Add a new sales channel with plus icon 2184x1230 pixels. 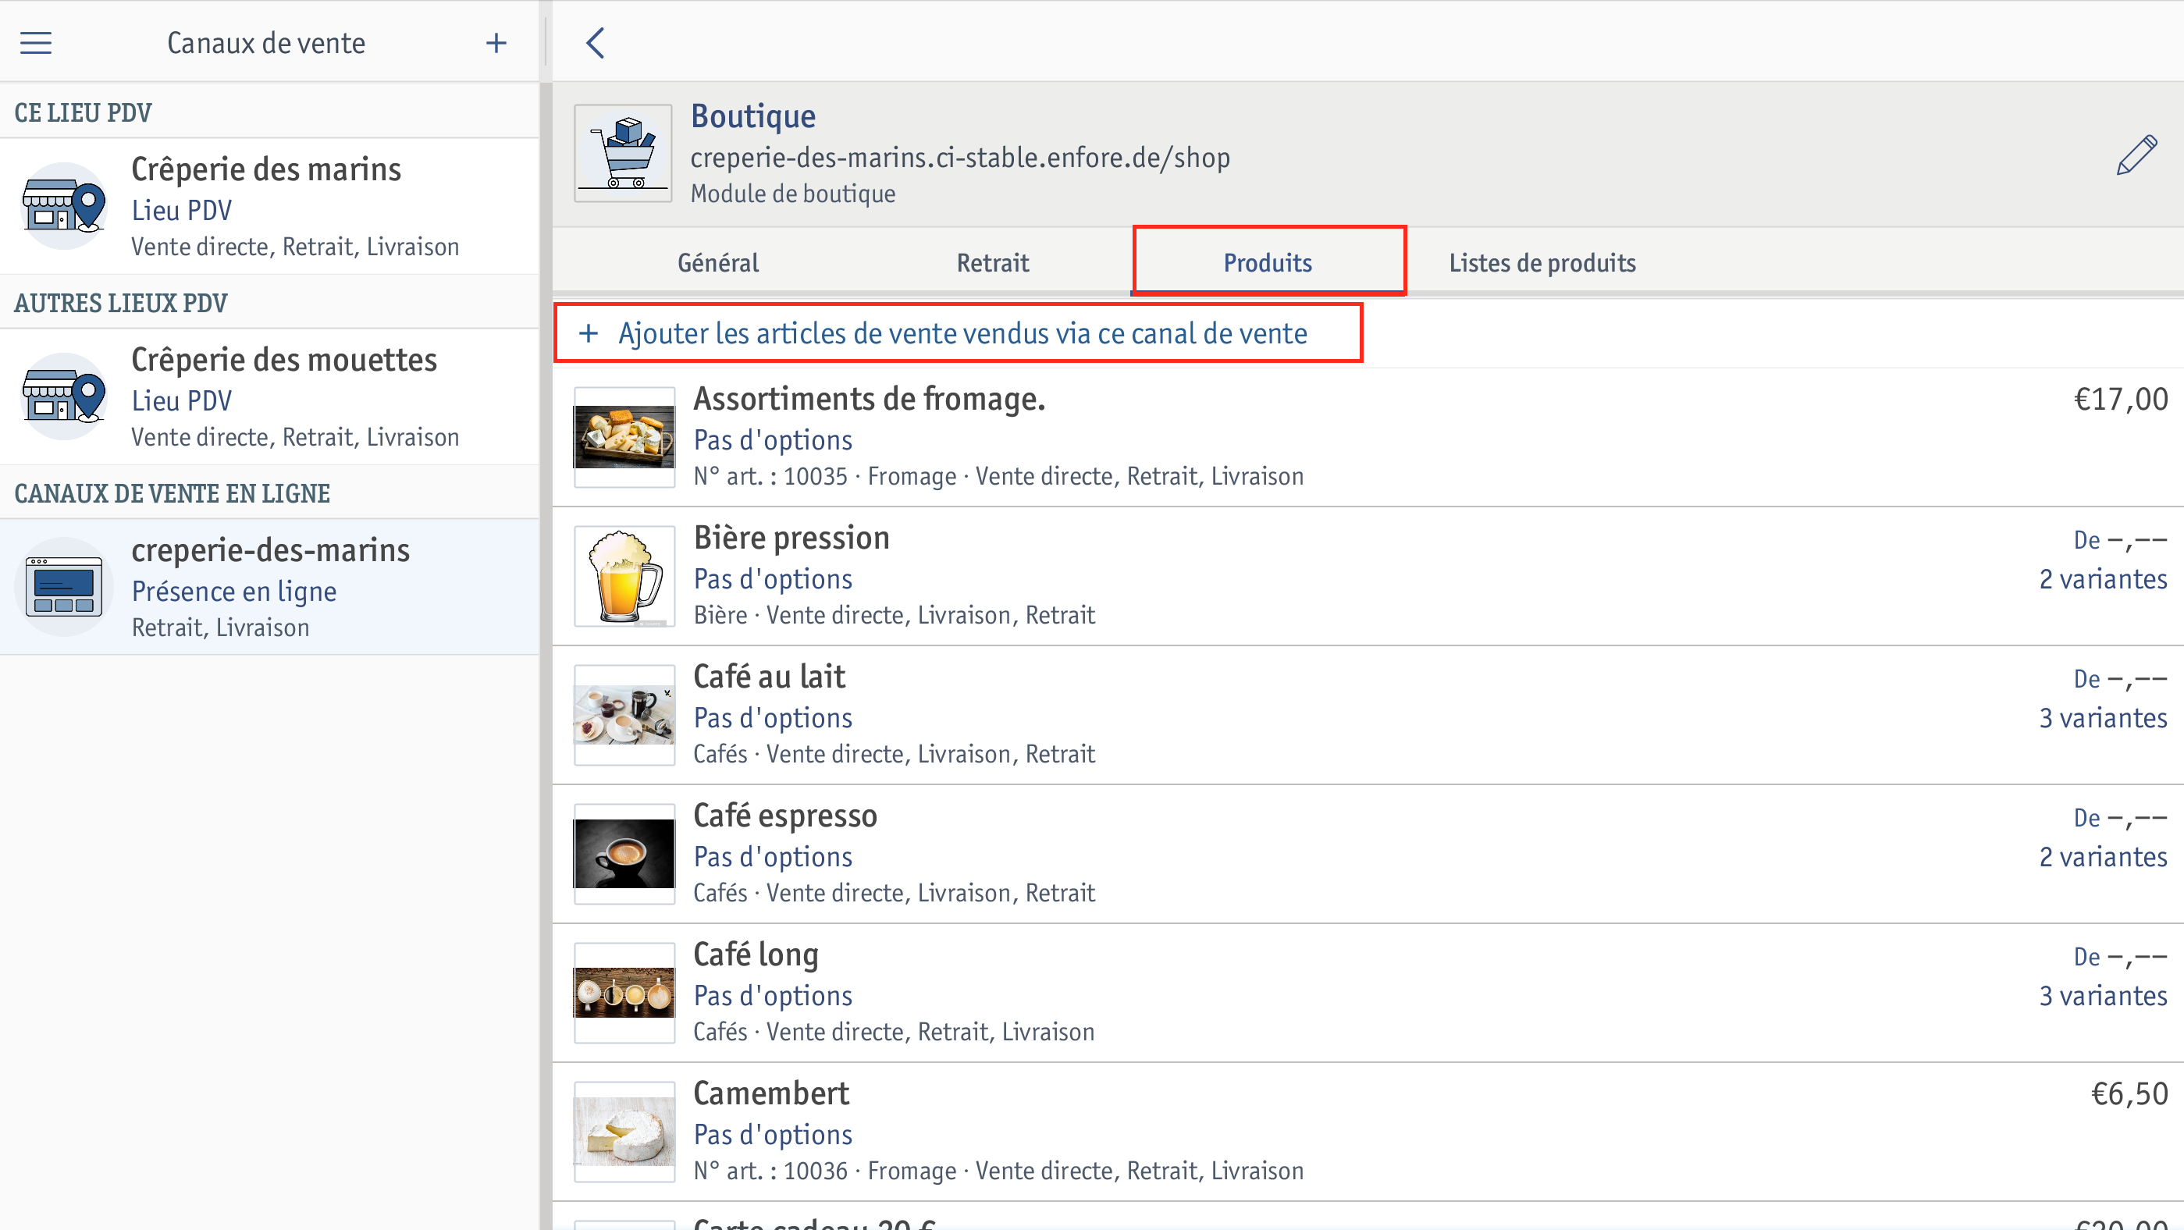[496, 42]
